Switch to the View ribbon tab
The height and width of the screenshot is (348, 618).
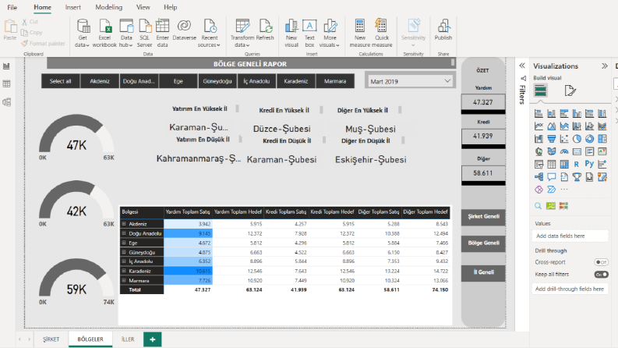click(143, 7)
